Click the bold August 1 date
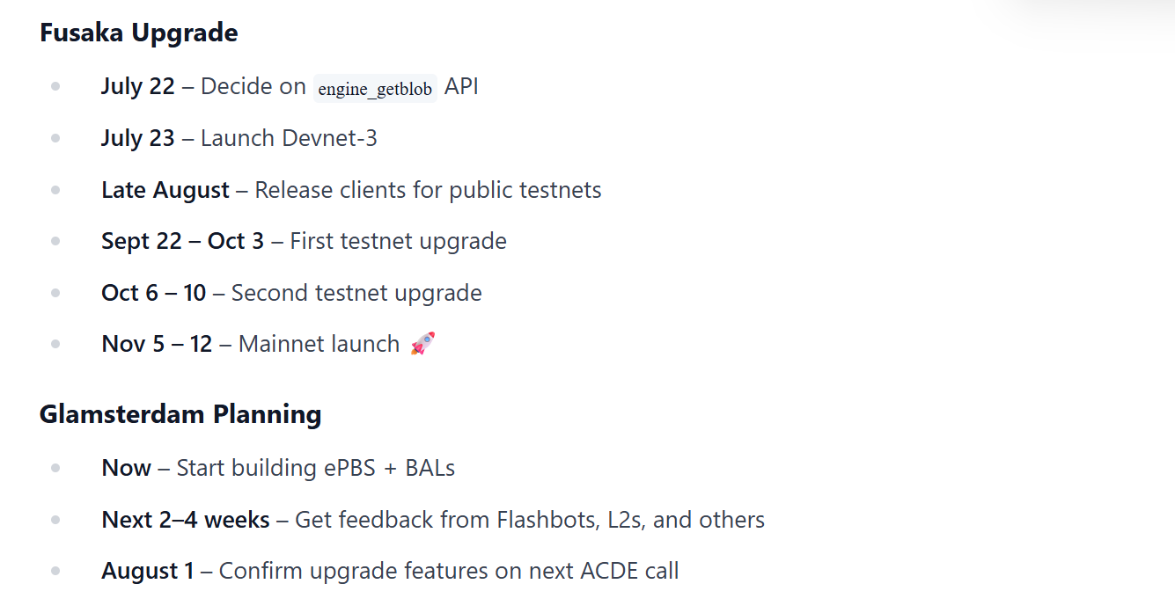Image resolution: width=1175 pixels, height=613 pixels. point(148,572)
